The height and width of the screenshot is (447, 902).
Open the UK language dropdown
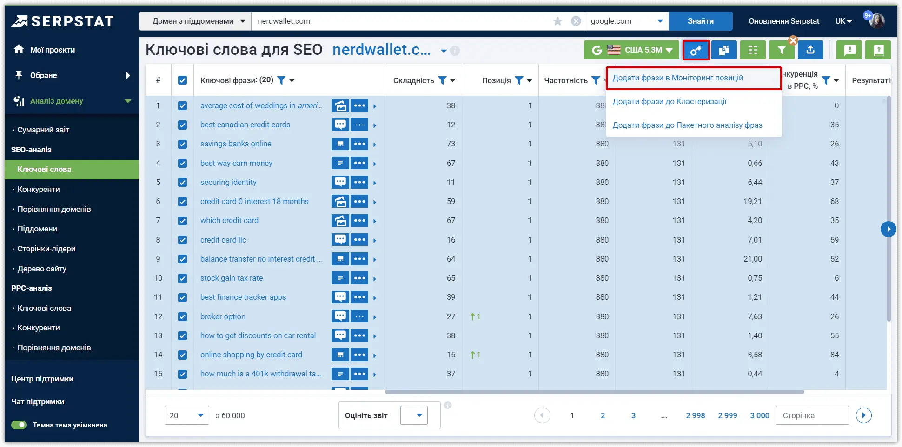coord(843,21)
